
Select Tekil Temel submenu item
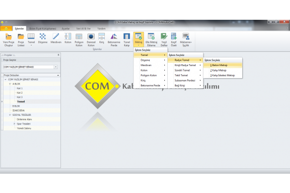186,75
